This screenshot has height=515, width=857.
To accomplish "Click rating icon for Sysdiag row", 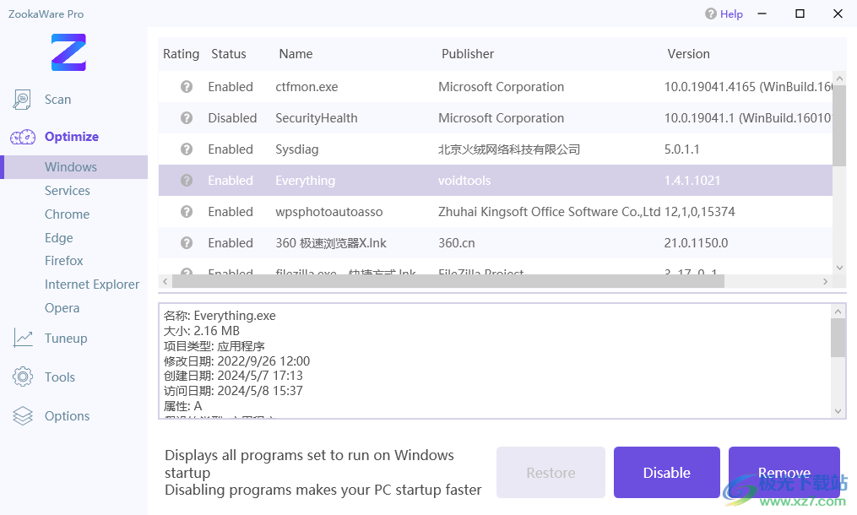I will pyautogui.click(x=187, y=149).
